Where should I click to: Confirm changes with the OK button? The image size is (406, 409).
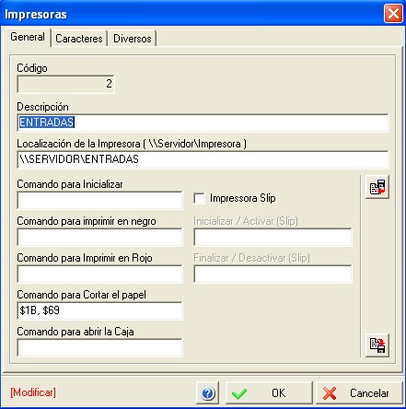tap(269, 393)
